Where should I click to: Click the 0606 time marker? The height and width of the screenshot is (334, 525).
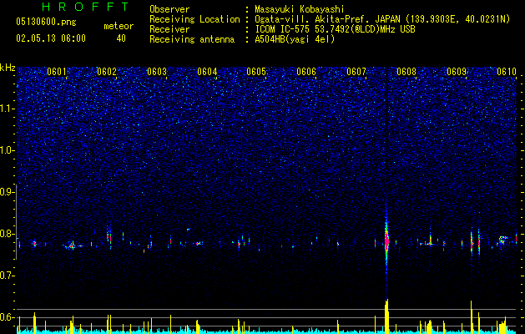click(306, 72)
